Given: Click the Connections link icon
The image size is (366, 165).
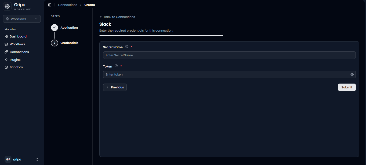Looking at the screenshot, I should click(x=6, y=52).
